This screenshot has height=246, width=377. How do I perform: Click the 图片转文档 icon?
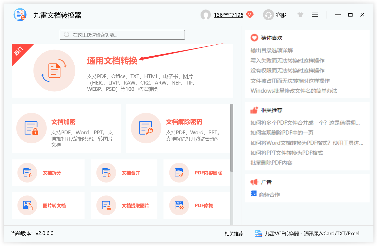click(27, 205)
